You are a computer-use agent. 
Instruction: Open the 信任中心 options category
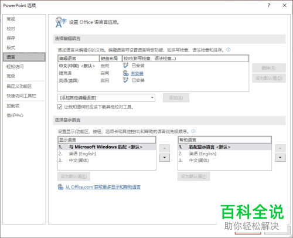point(24,115)
